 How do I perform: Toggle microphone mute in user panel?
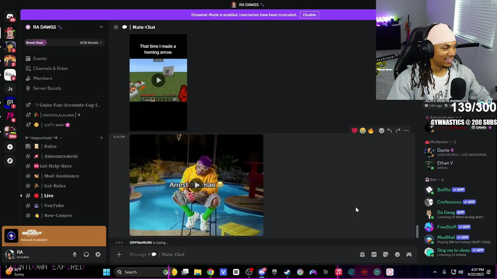[75, 255]
